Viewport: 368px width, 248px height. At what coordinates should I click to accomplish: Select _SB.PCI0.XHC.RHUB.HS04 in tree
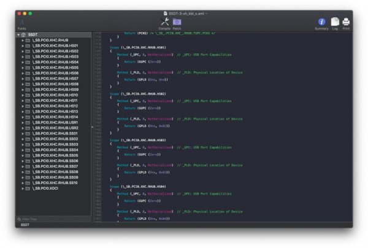coord(55,62)
